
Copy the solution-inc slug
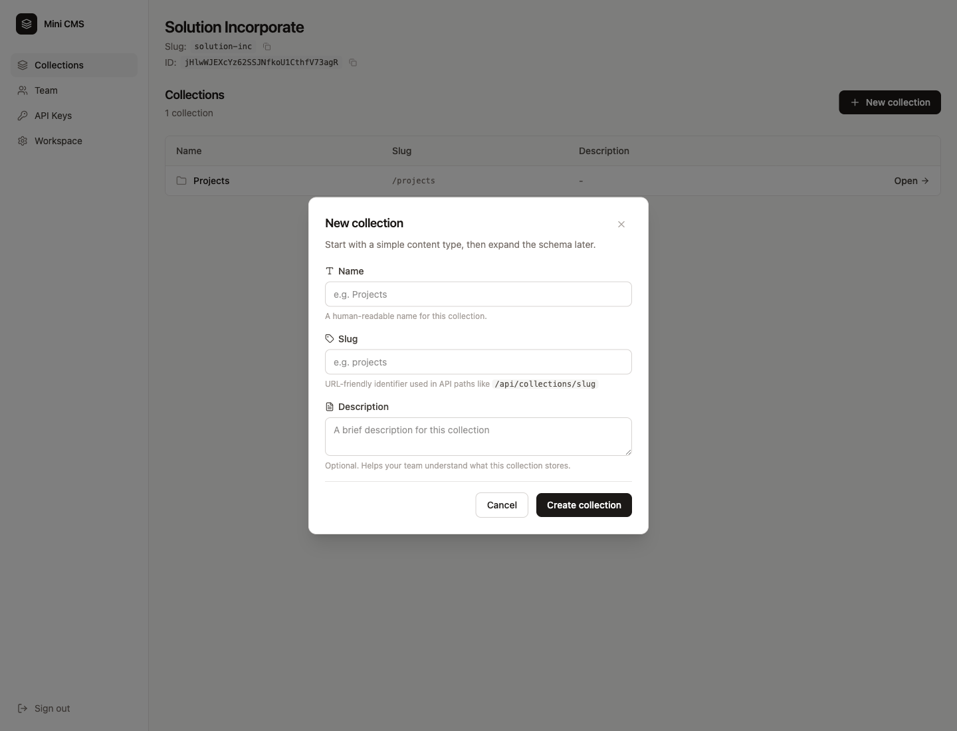[267, 47]
